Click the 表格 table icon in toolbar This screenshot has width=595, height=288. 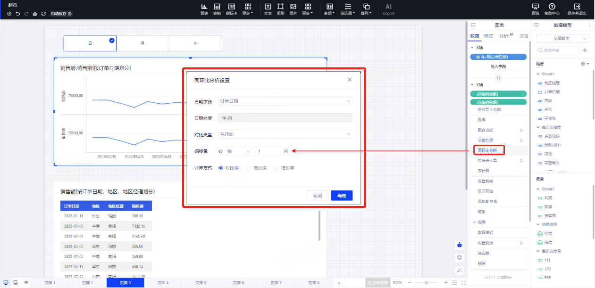217,9
